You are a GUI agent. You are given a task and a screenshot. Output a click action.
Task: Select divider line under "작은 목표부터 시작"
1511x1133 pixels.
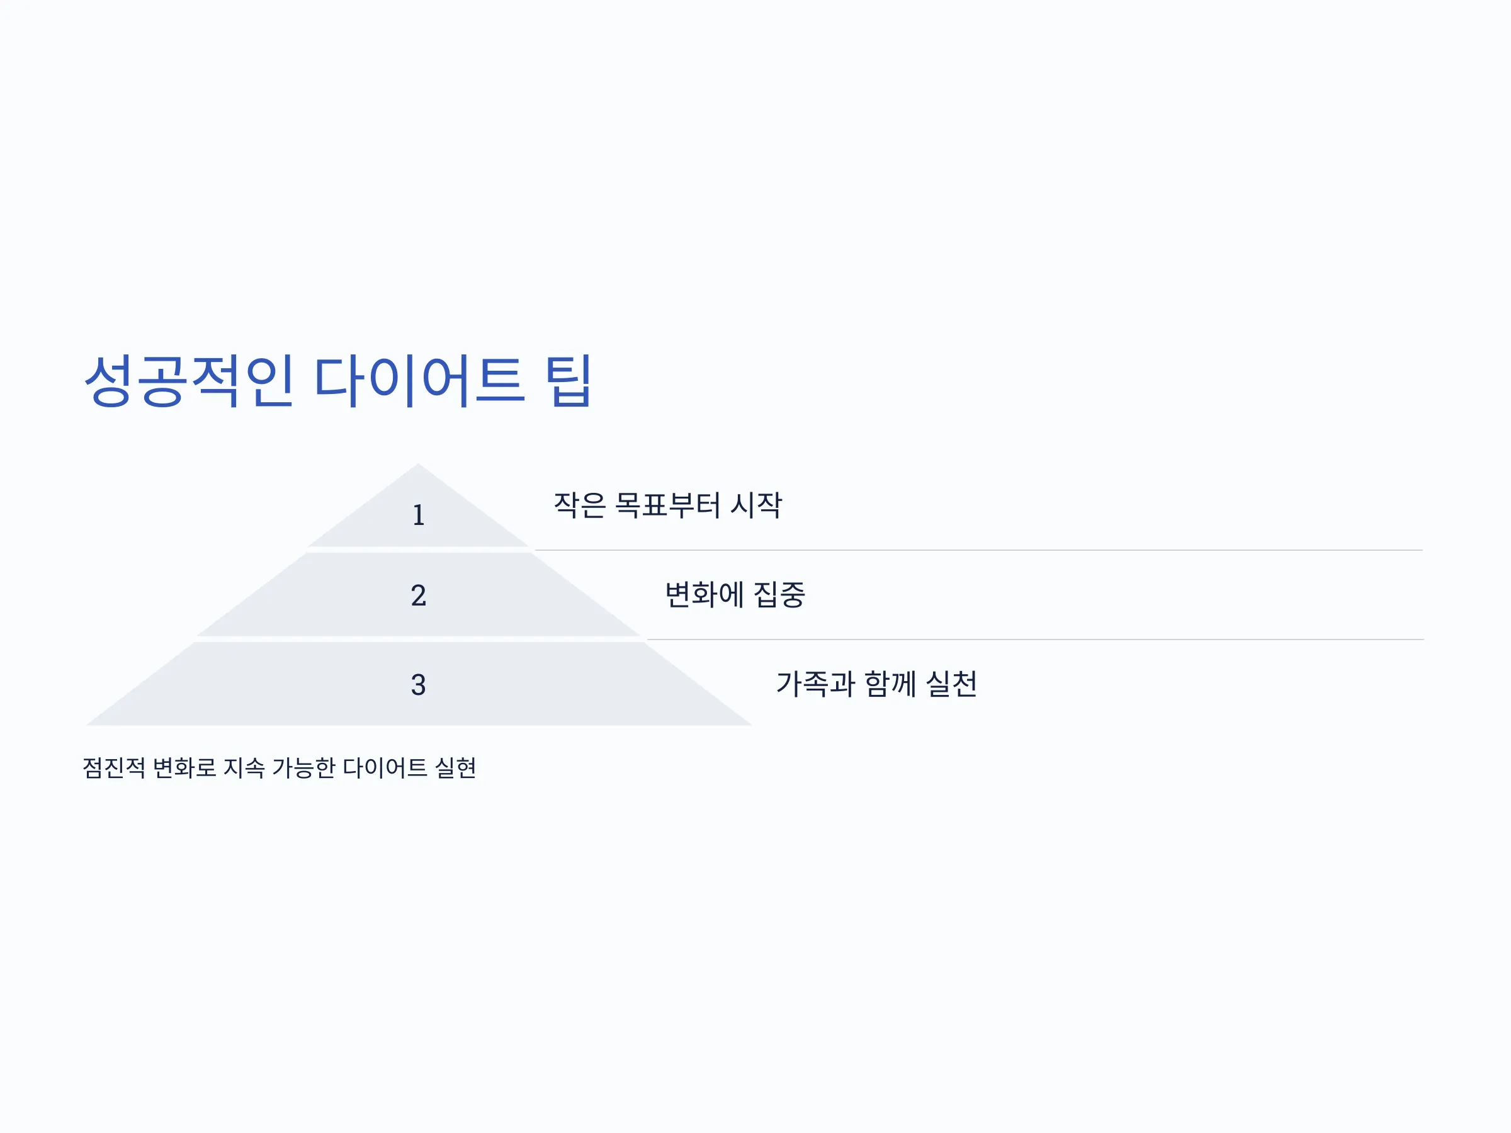(978, 550)
